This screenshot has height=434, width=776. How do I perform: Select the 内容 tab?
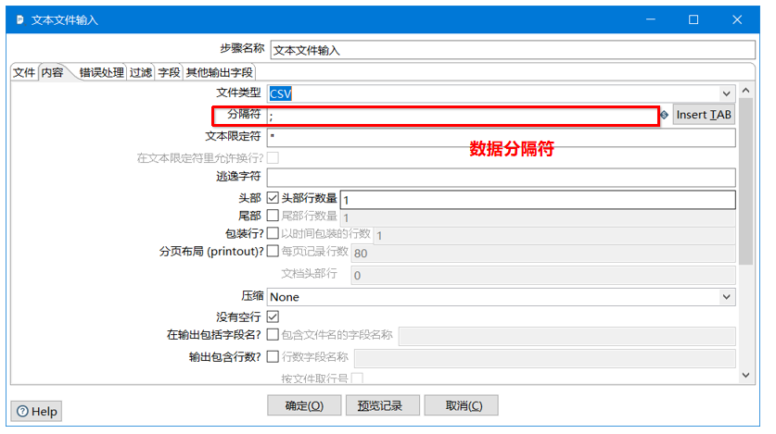tap(53, 72)
